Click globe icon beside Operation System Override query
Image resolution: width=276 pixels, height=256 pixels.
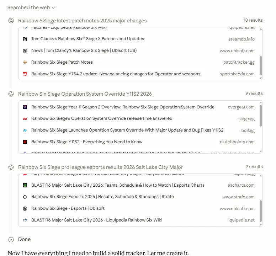[x=11, y=94]
